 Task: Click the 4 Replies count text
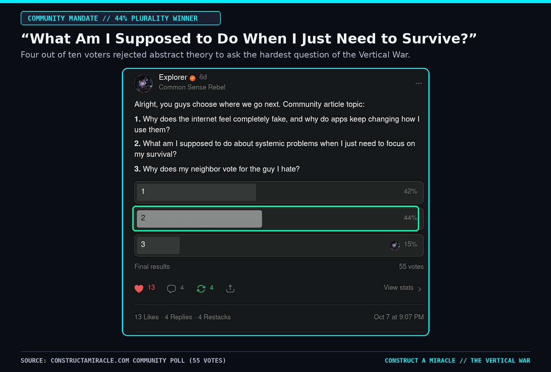pyautogui.click(x=178, y=317)
